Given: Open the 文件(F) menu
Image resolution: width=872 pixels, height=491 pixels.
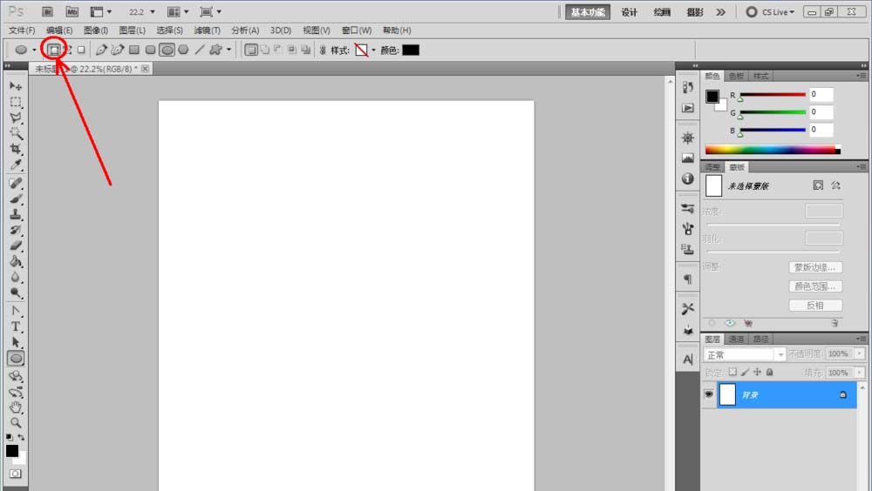Looking at the screenshot, I should click(x=22, y=30).
